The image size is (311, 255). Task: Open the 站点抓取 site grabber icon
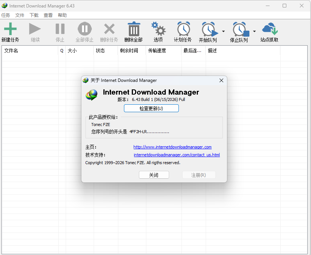click(x=270, y=29)
